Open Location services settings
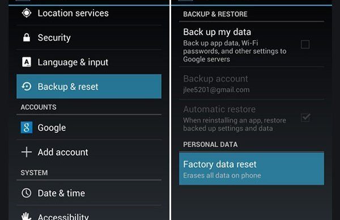The width and height of the screenshot is (340, 220). [89, 14]
